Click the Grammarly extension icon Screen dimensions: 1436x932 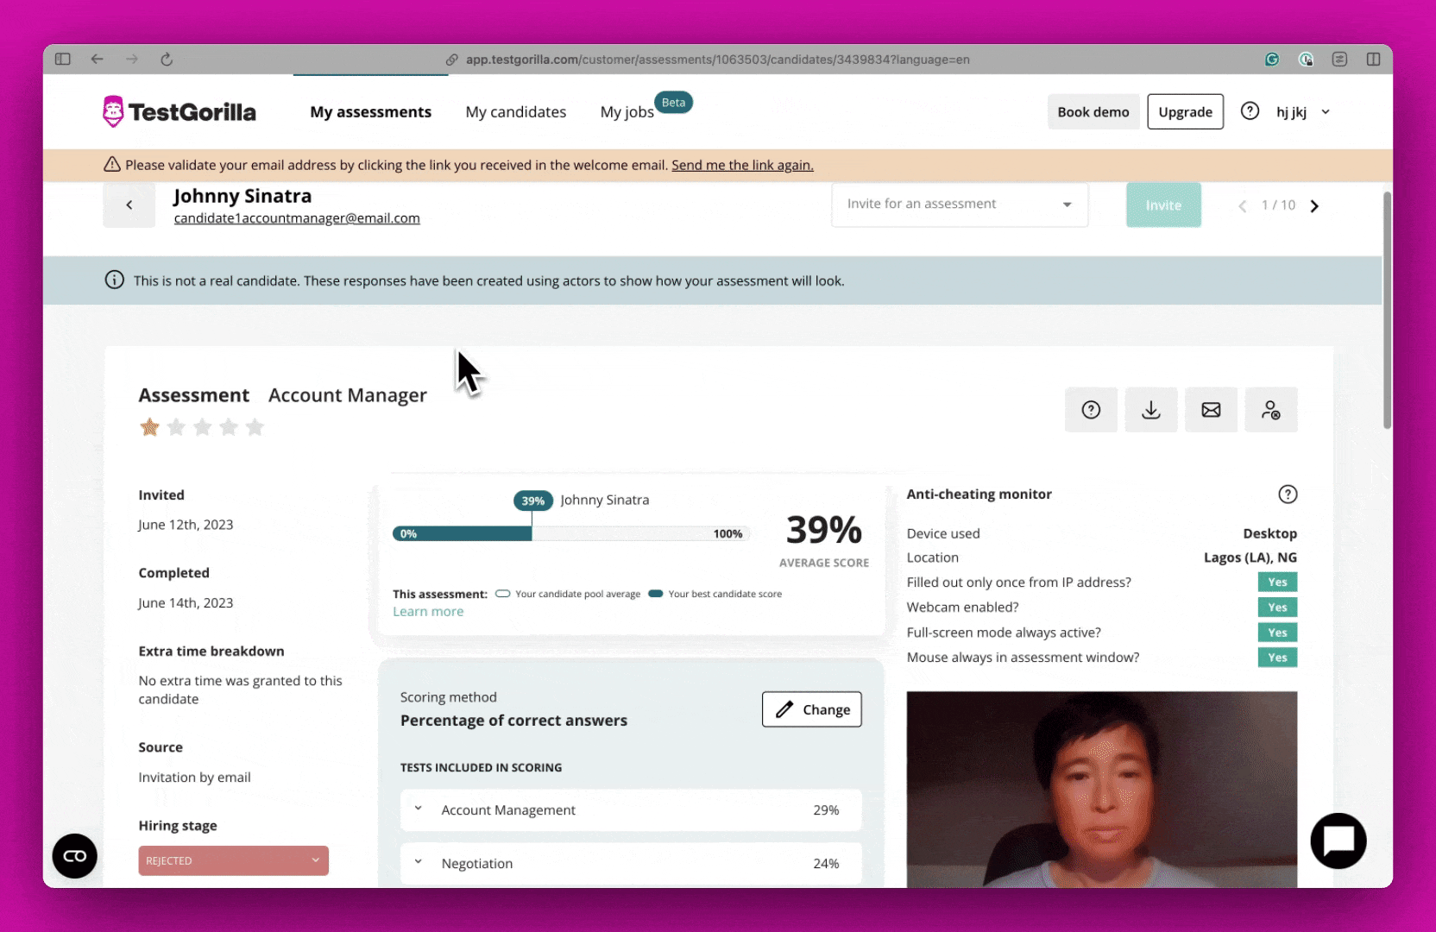tap(1272, 60)
